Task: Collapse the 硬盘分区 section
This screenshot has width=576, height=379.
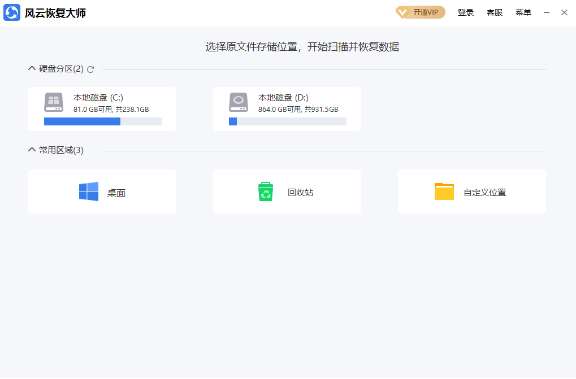Action: (32, 69)
